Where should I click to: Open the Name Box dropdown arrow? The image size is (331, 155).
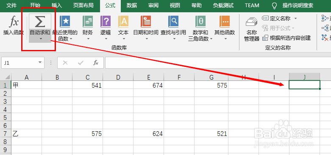point(40,63)
